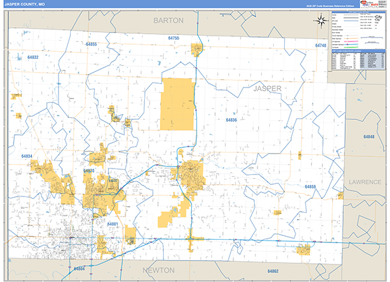
Task: Click ZIP code label 64859
Action: tap(310, 187)
